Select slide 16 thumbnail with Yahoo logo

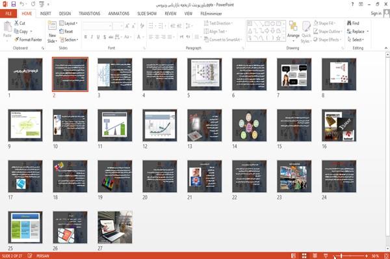tap(339, 125)
